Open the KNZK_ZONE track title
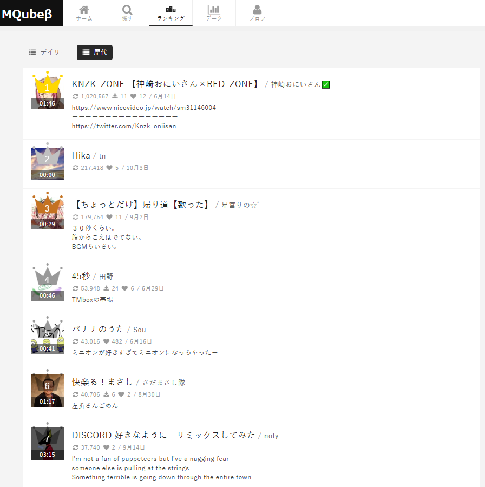This screenshot has height=487, width=485. pos(166,84)
